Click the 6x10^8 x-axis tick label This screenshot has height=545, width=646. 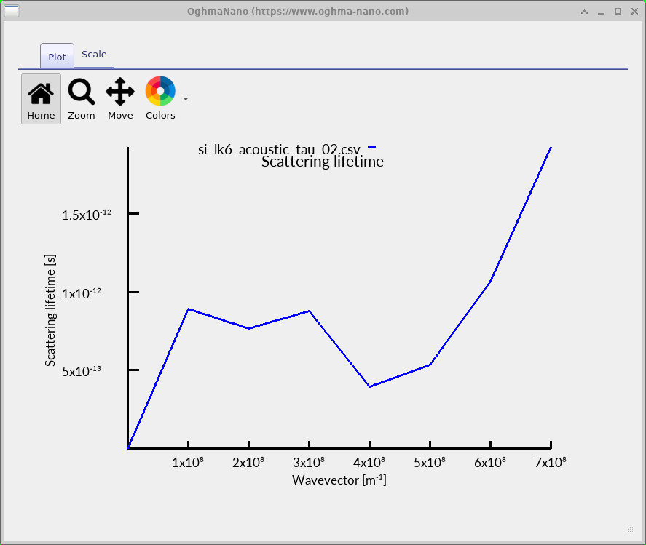(490, 462)
